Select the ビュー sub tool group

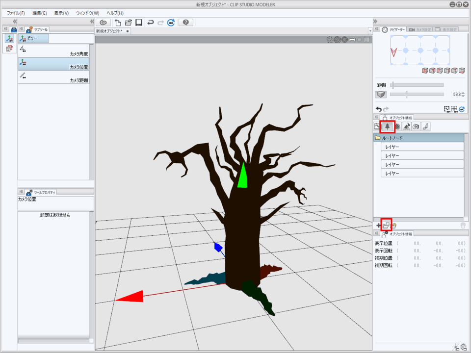[x=33, y=38]
